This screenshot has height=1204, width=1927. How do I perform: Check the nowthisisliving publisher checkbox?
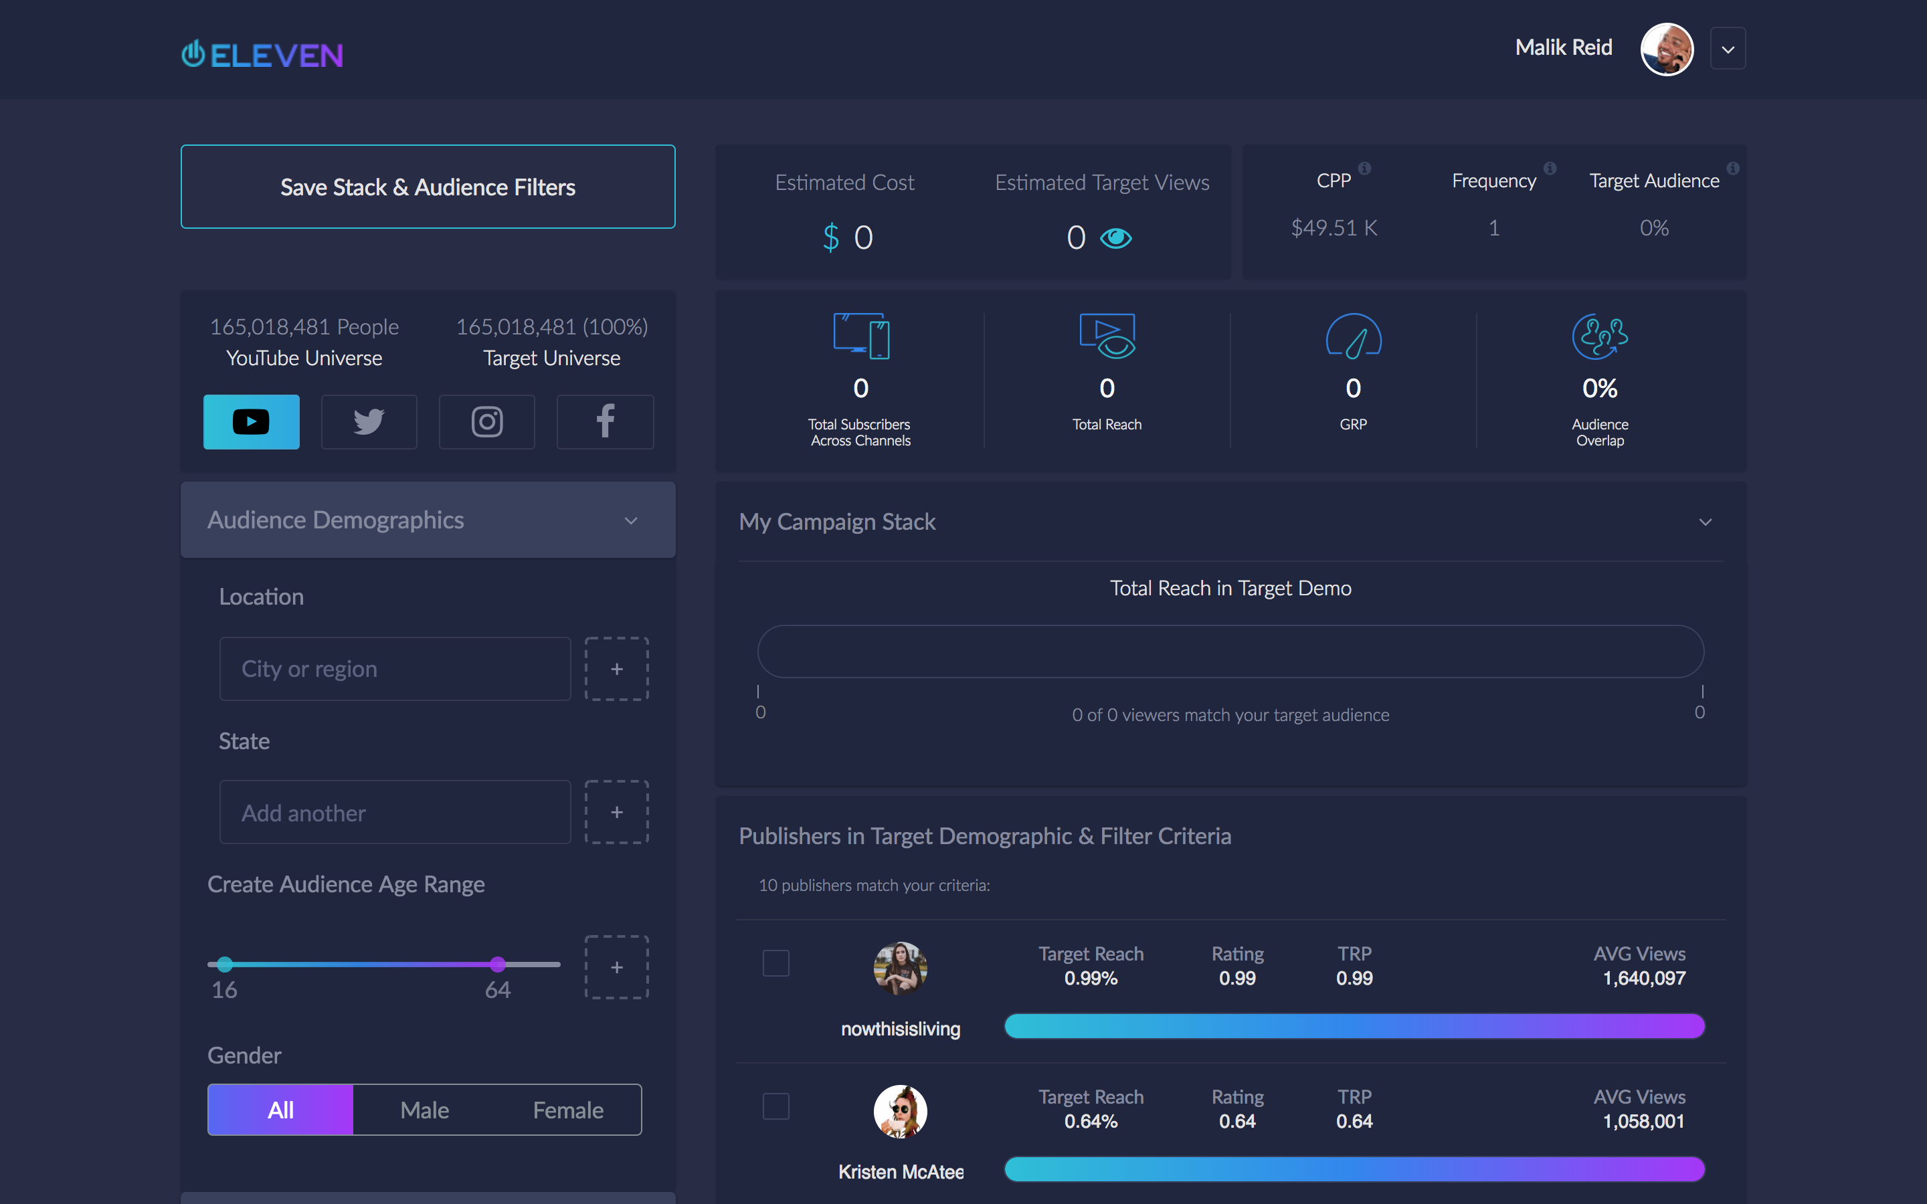click(x=775, y=963)
